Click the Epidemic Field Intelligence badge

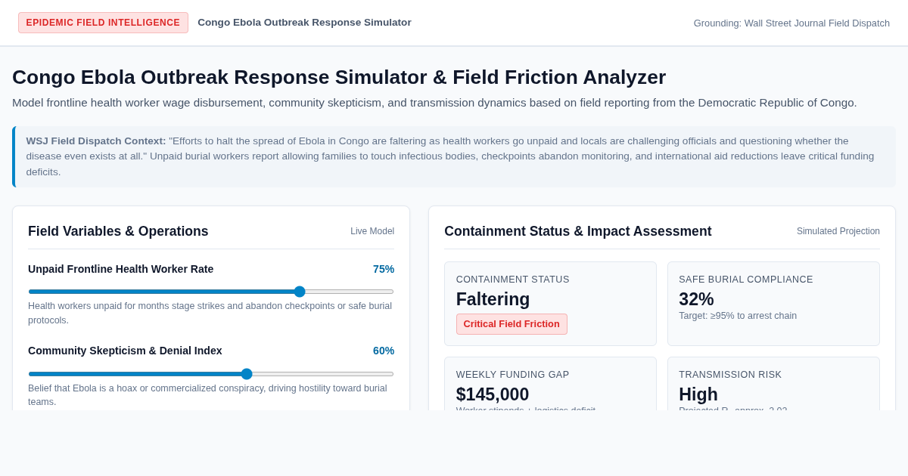(103, 23)
